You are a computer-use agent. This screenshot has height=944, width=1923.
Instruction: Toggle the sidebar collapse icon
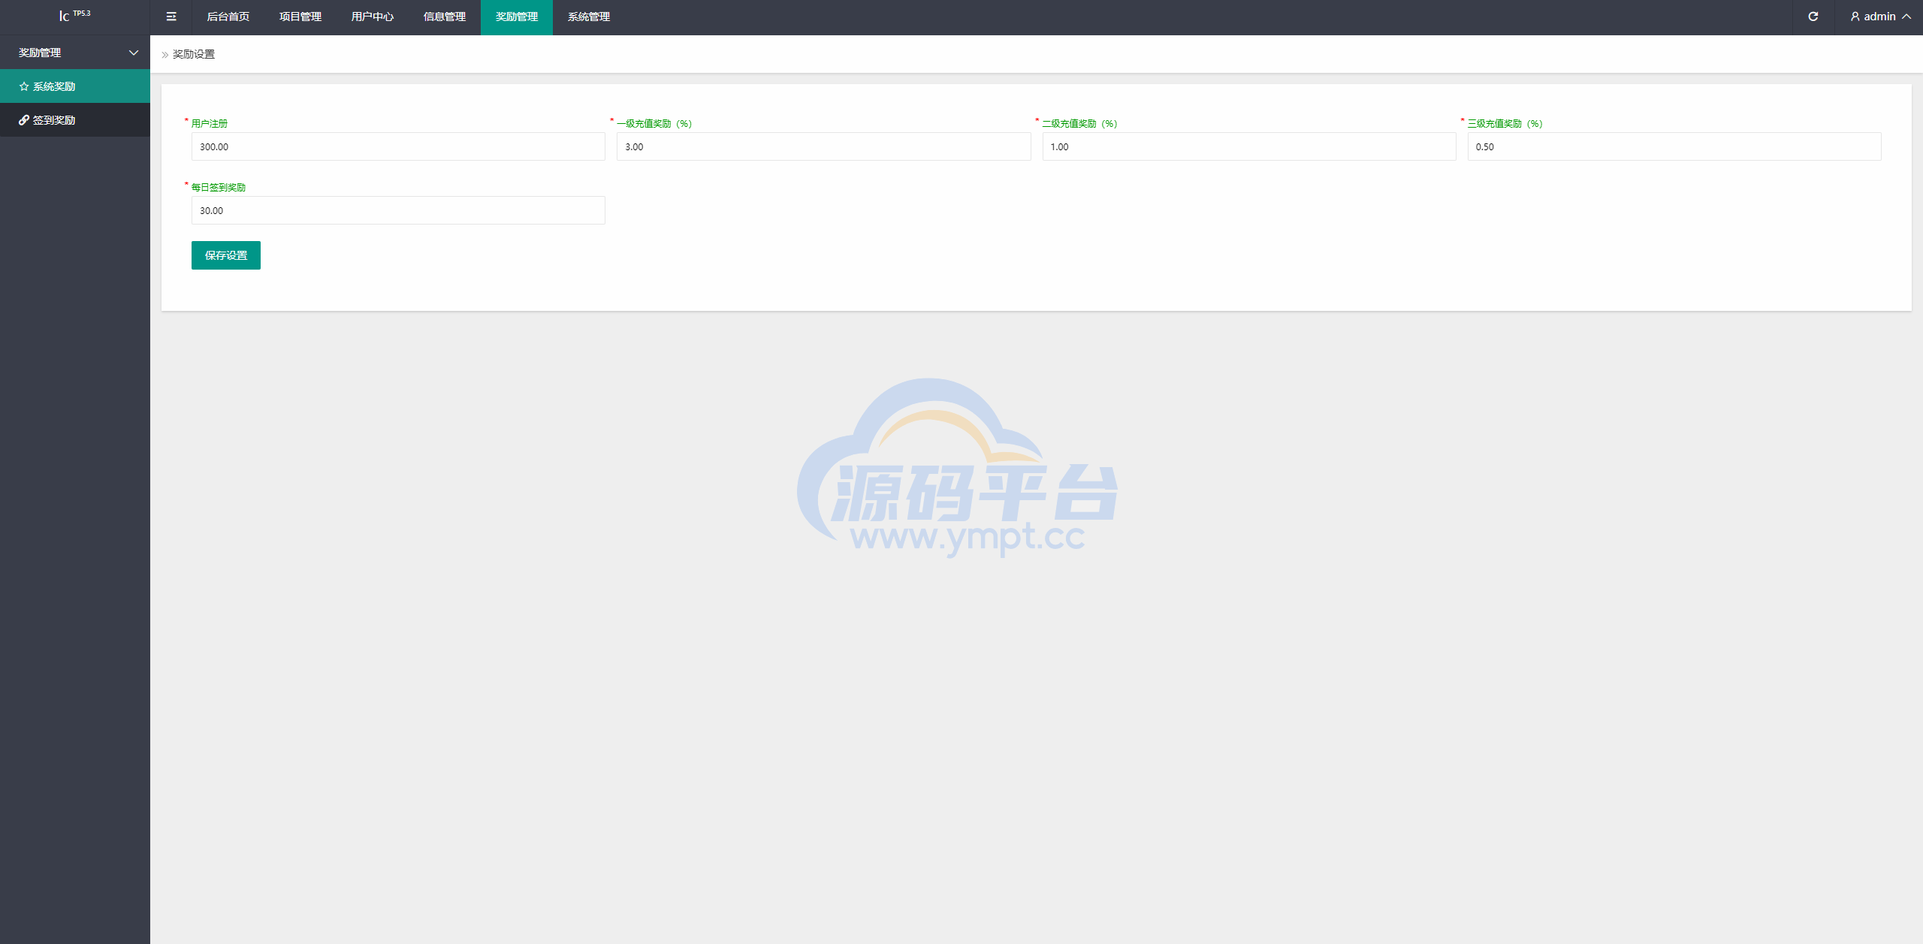pos(171,17)
